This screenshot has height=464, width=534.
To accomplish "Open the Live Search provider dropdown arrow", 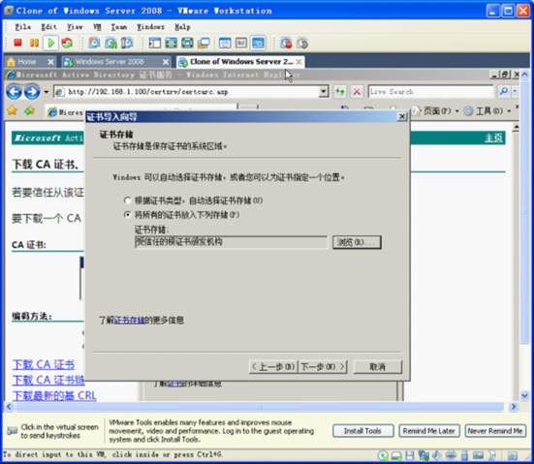I will click(x=515, y=91).
